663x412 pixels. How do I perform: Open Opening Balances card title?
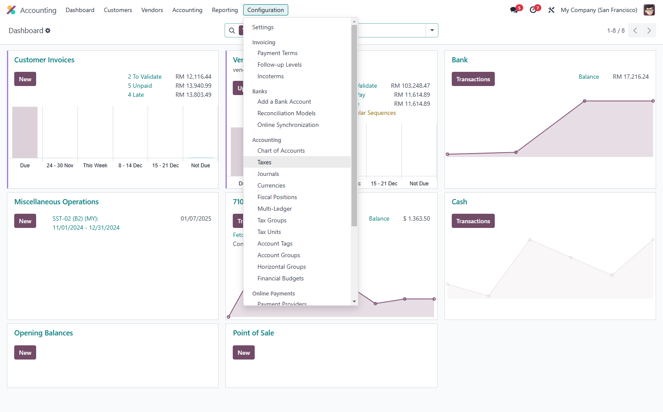[x=43, y=333]
